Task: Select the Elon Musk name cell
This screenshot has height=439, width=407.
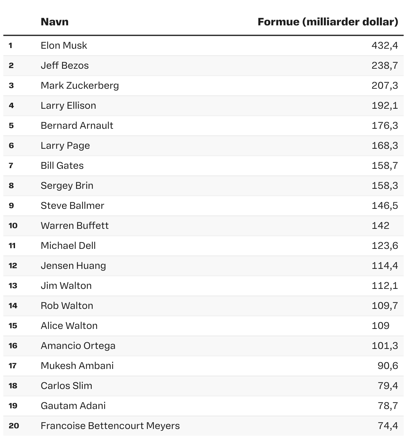Action: [64, 45]
